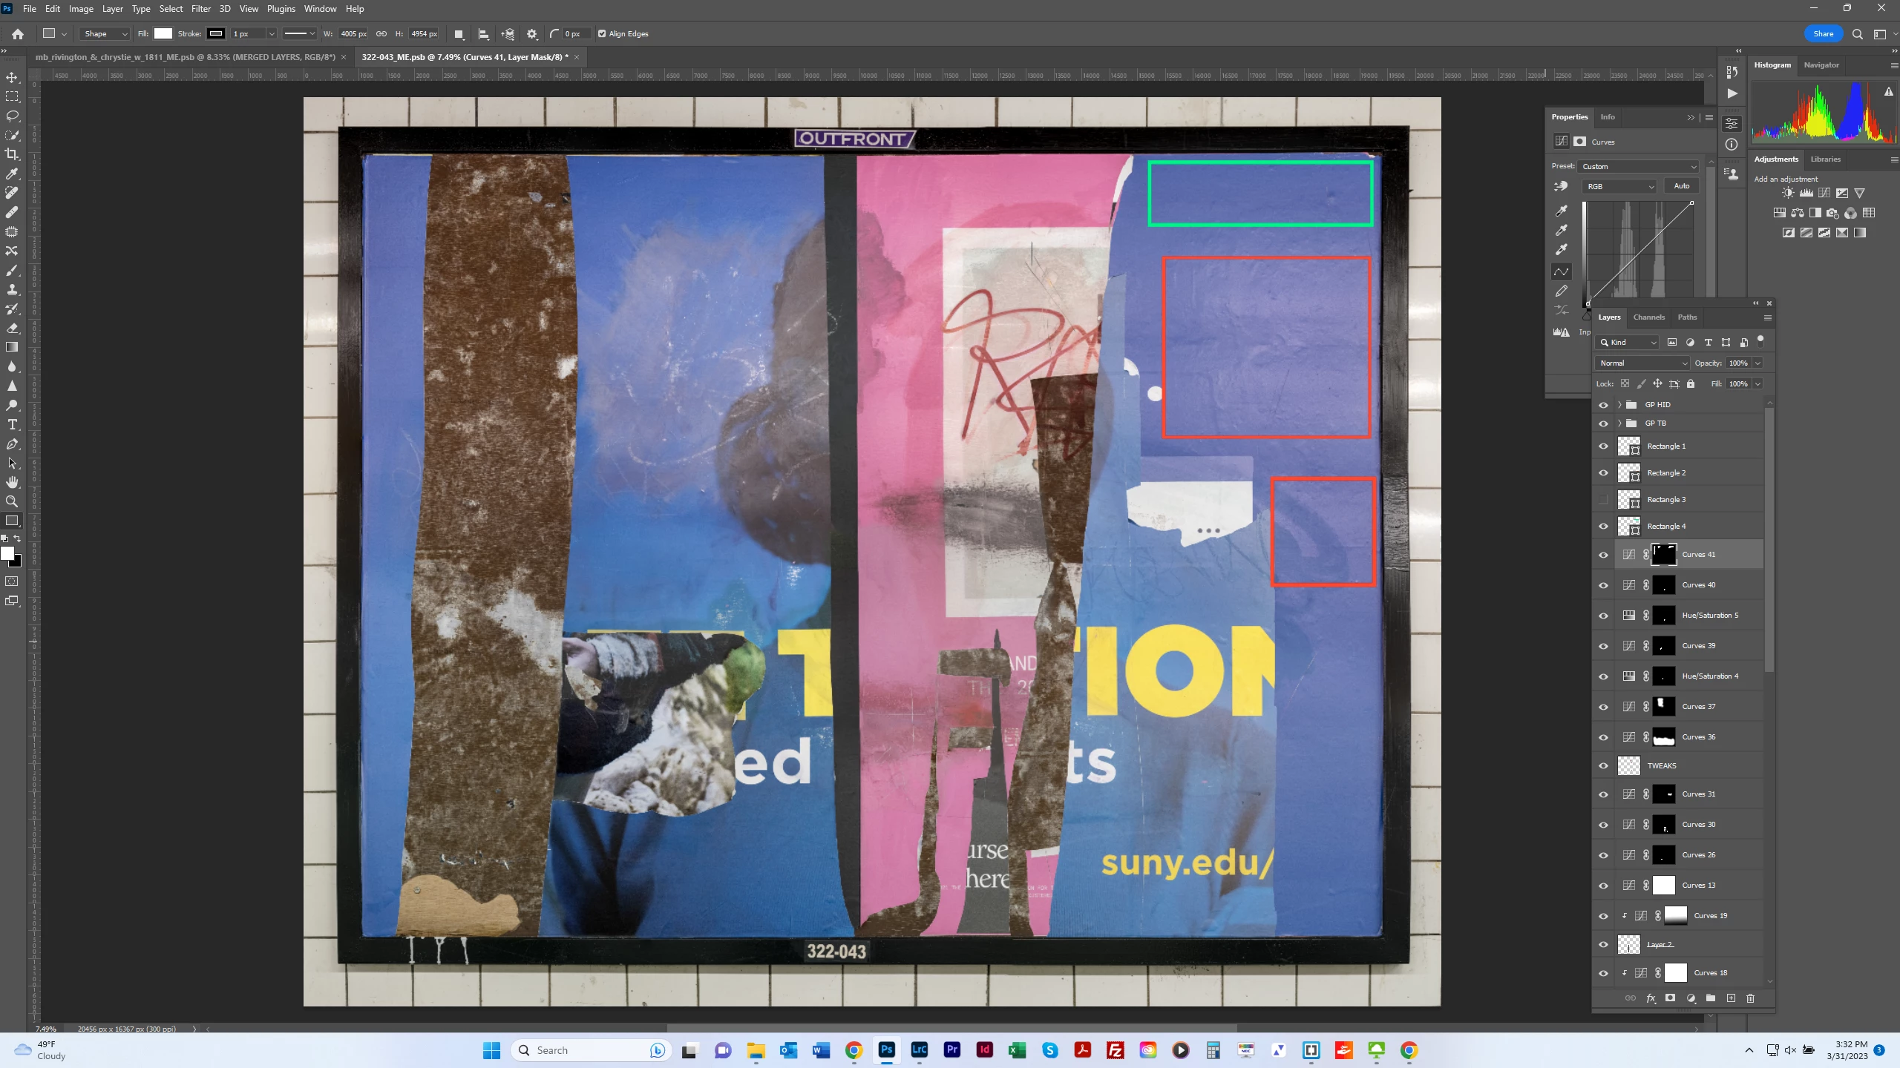Pick the Zoom tool in toolbar
Image resolution: width=1900 pixels, height=1068 pixels.
(12, 501)
